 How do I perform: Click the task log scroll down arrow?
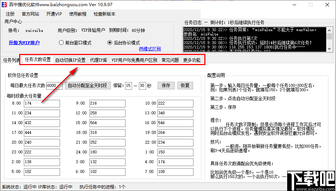coord(329,49)
